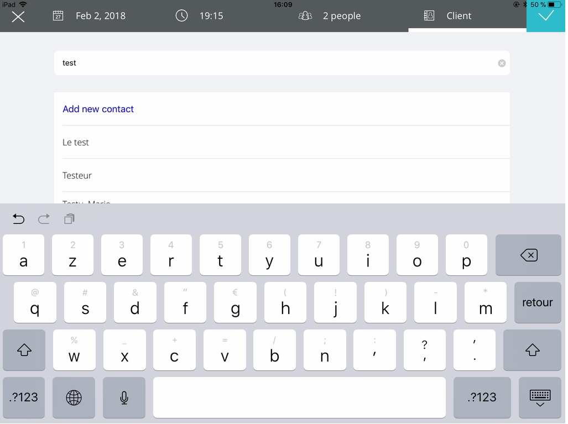Clear the test search field text
The width and height of the screenshot is (568, 424).
502,64
